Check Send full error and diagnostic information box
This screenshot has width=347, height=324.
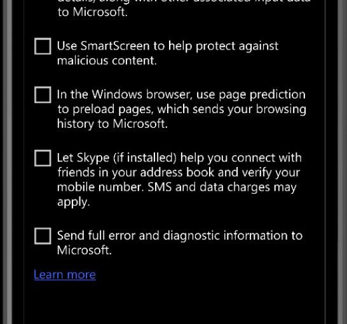click(43, 236)
